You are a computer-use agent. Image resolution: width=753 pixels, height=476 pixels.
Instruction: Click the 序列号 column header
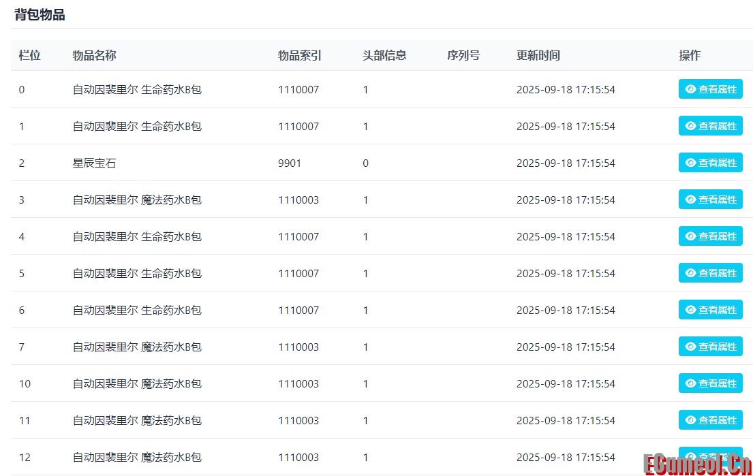coord(463,55)
